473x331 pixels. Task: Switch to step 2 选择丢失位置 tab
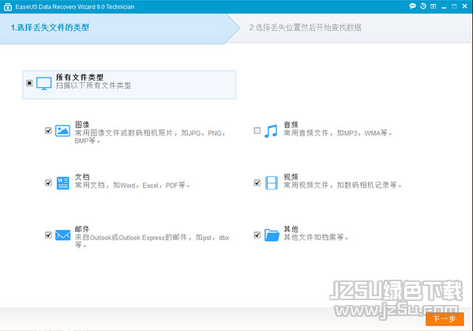coord(305,28)
